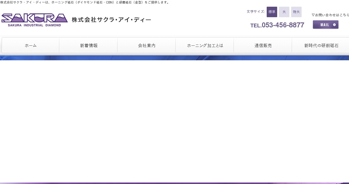349x184 pixels.
Task: Set font size to 大
Action: click(284, 12)
